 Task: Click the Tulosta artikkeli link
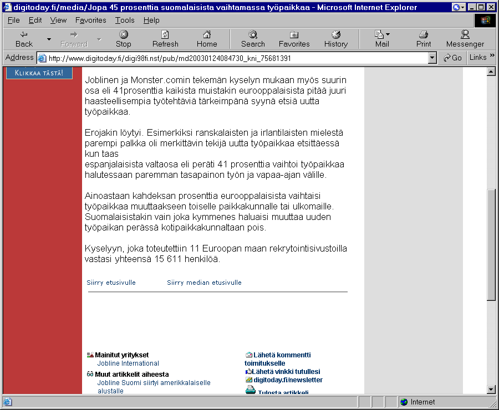pos(283,392)
